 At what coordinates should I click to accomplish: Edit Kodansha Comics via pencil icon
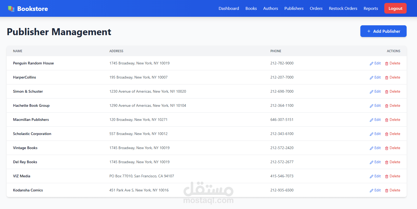click(x=372, y=191)
